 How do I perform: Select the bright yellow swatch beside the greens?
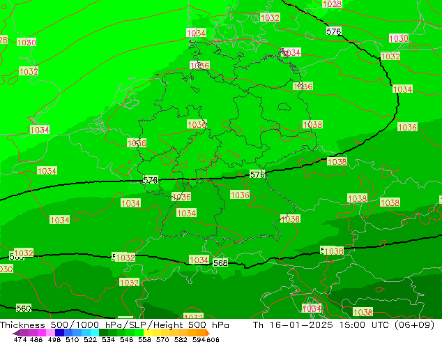[148, 332]
